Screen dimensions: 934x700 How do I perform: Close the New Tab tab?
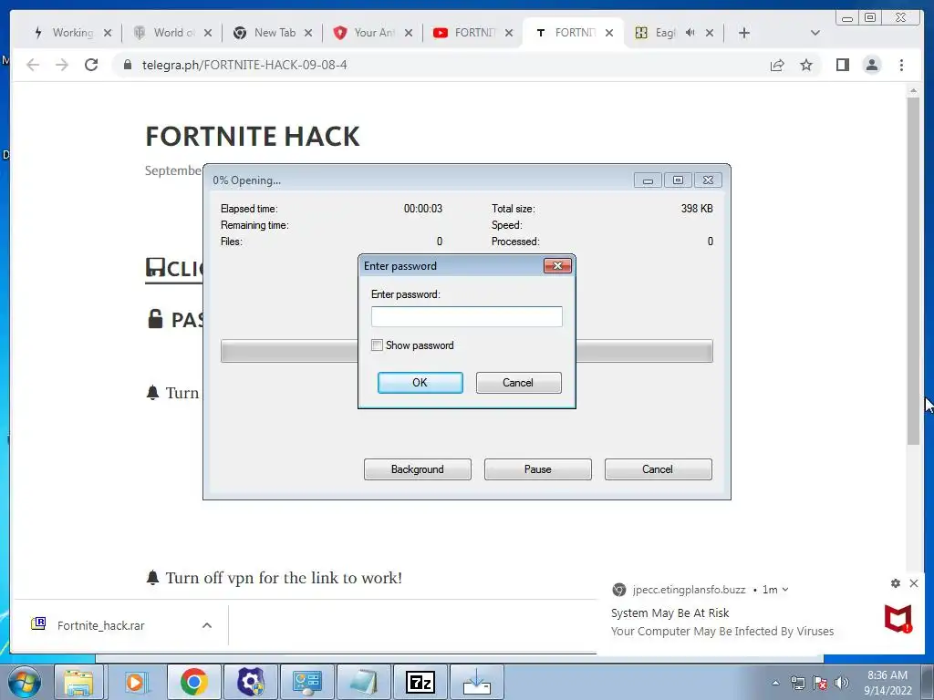[x=308, y=33]
